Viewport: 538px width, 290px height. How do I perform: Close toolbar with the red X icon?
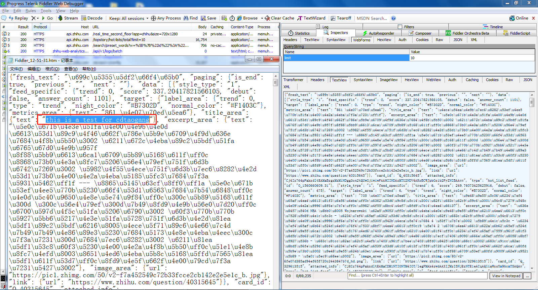click(533, 18)
